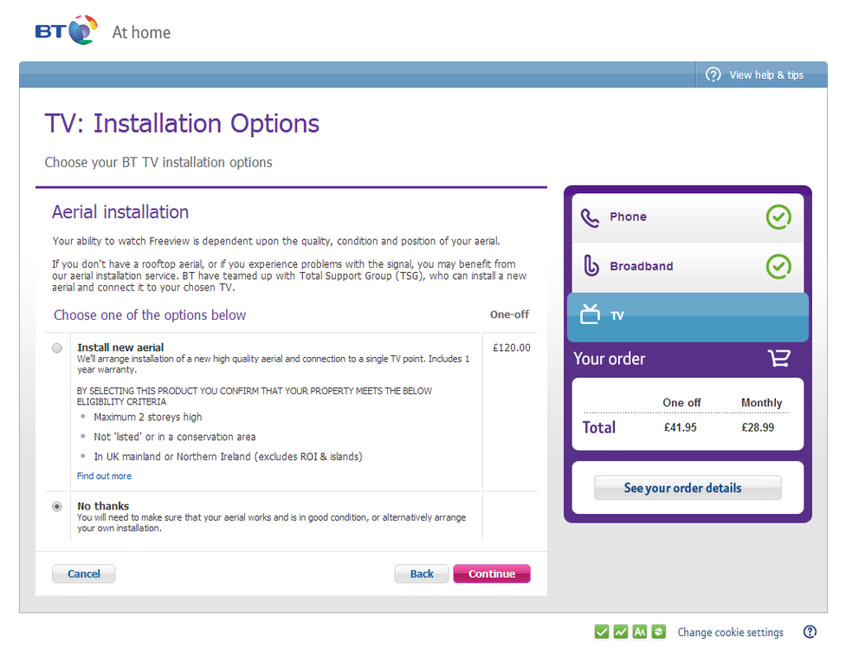Click the green swap arrows footer icon
865x662 pixels.
(659, 632)
